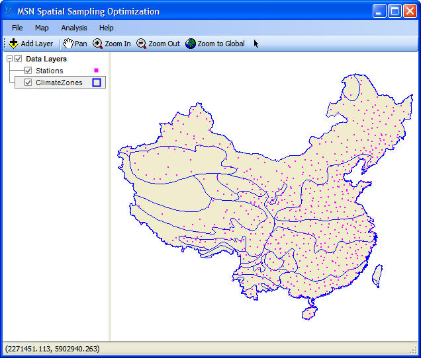Click the application icon in title bar

click(9, 11)
